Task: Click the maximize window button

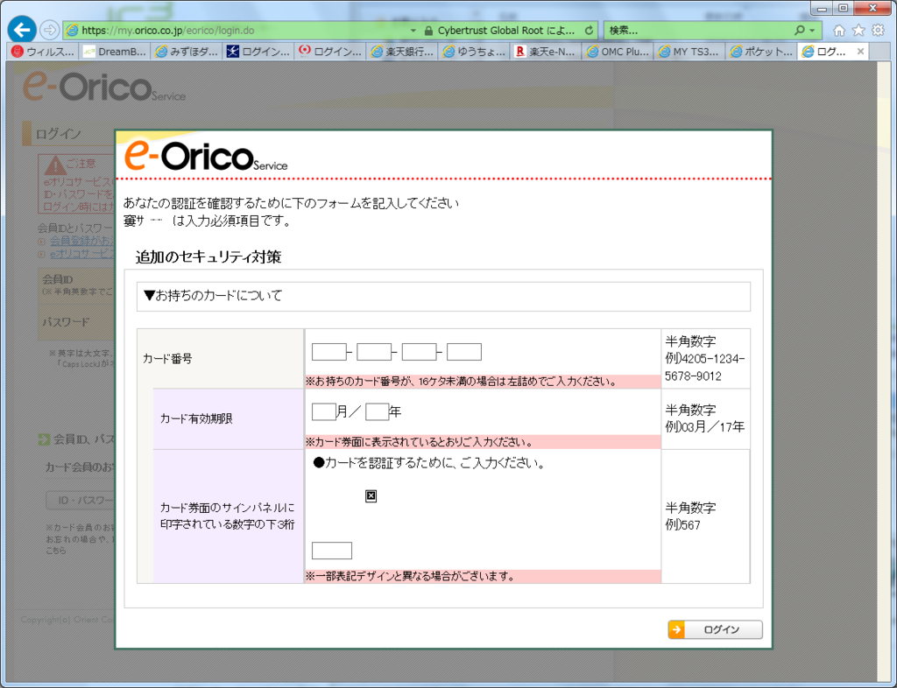Action: [x=844, y=9]
